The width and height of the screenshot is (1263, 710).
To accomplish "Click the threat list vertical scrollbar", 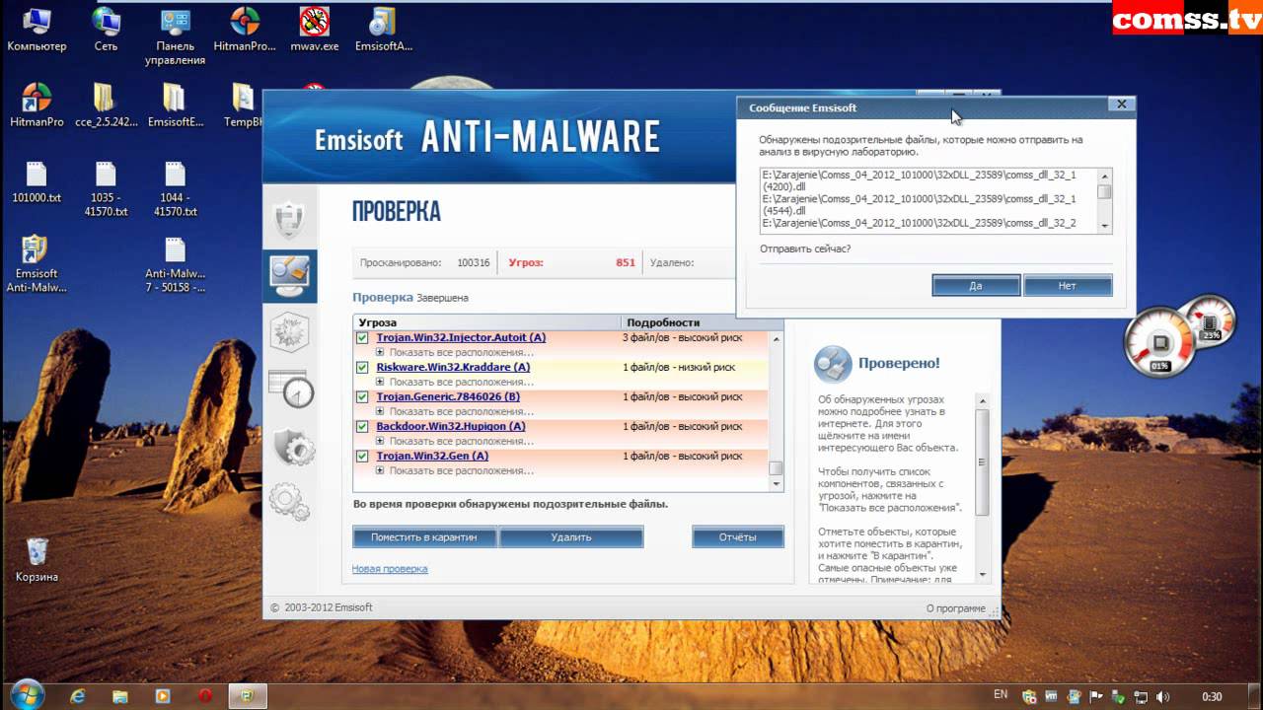I will (x=776, y=410).
